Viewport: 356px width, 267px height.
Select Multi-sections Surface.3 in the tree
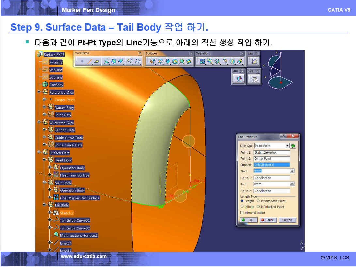point(79,235)
